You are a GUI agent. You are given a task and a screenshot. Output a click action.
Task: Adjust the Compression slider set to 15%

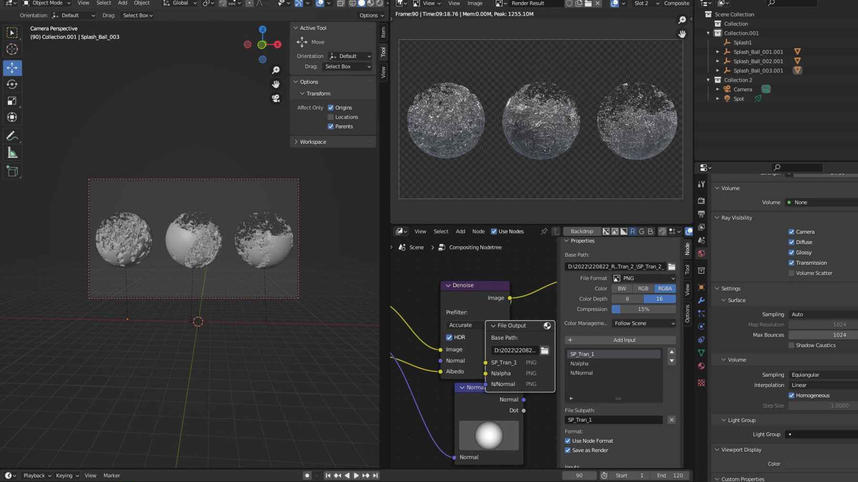point(643,309)
